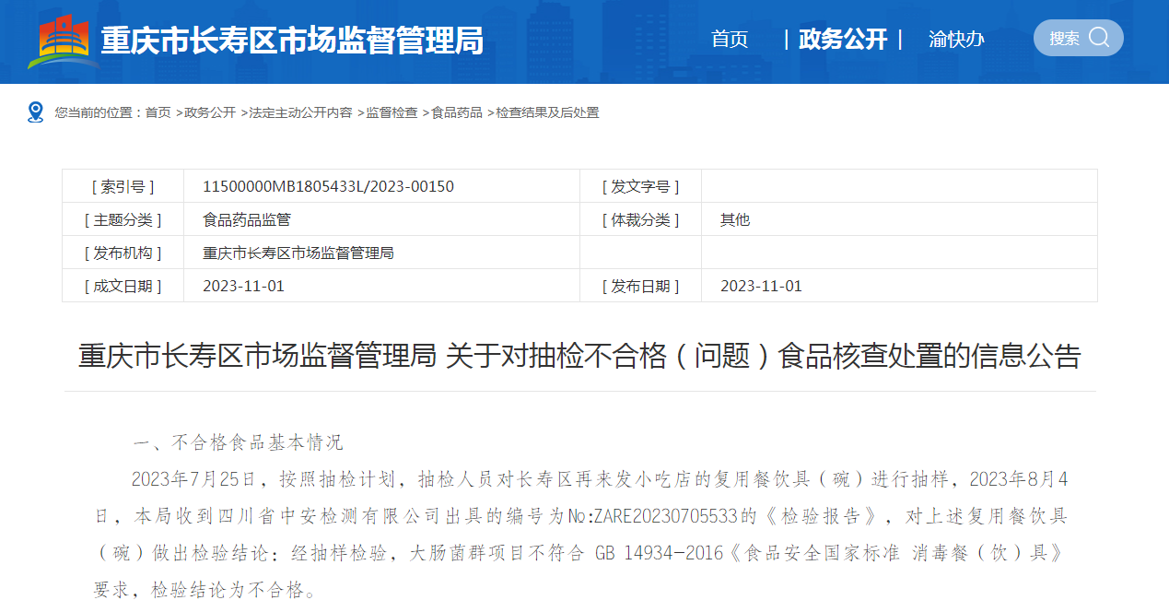Click the location pin icon beside breadcrumb
Image resolution: width=1169 pixels, height=612 pixels.
36,112
